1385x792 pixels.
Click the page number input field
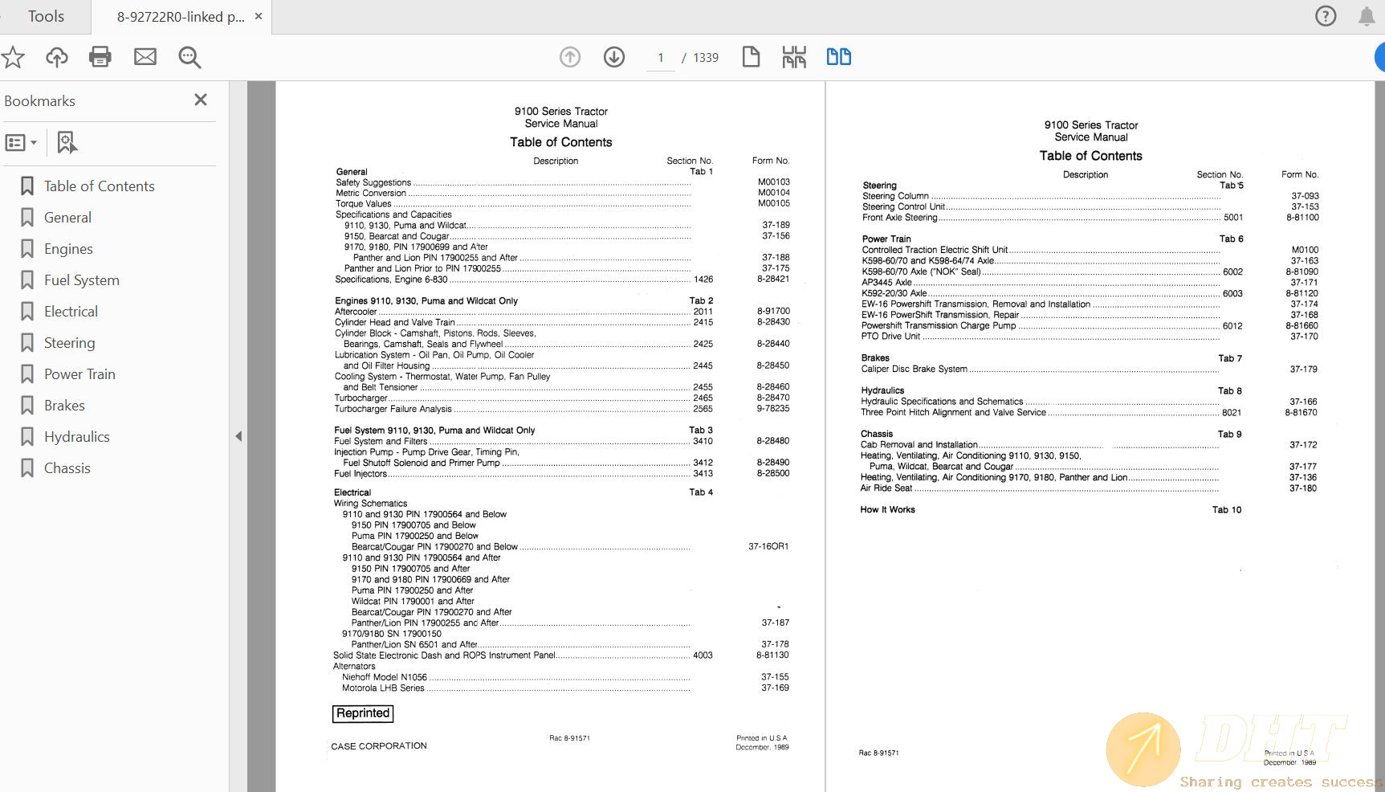(x=661, y=58)
